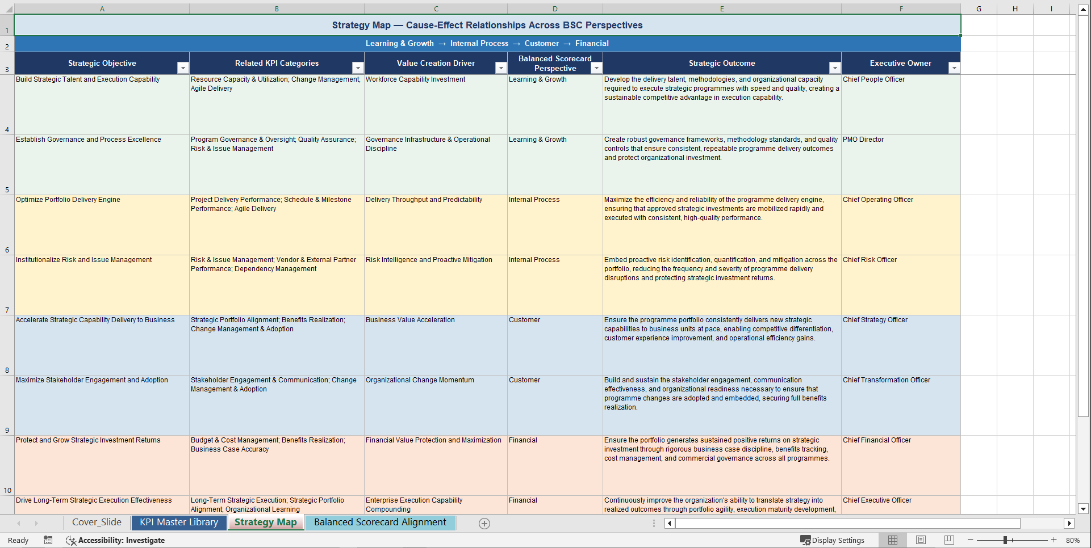
Task: Click the macro recording status bar icon
Action: pyautogui.click(x=48, y=540)
